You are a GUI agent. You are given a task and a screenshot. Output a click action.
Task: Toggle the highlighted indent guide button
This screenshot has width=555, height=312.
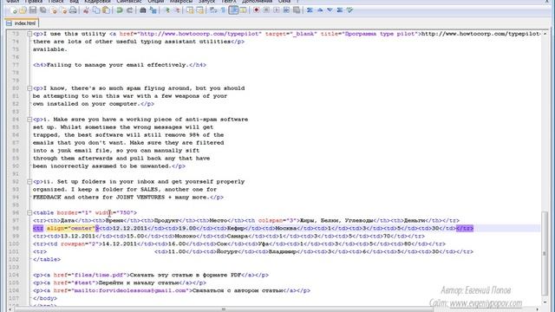pyautogui.click(x=233, y=10)
